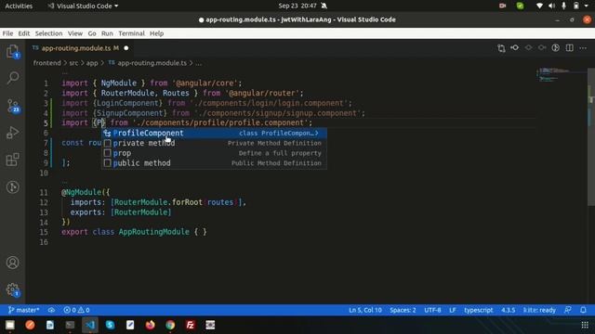Screen dimensions: 595x334
Task: Open the Manage settings gear
Action: click(12, 289)
